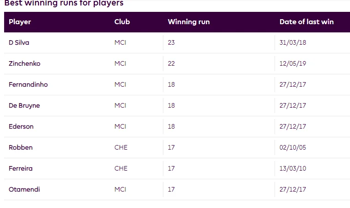This screenshot has height=208, width=350.
Task: Select player D Silva
Action: [x=19, y=43]
